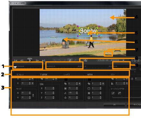Open the shadow blur dropdown arrow
This screenshot has height=118, width=141.
tap(80, 84)
